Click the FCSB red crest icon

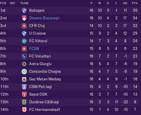[24, 49]
